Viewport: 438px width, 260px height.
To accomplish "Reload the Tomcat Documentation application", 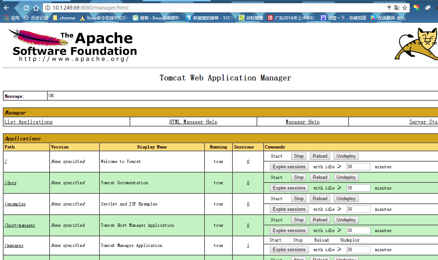I will (x=320, y=177).
